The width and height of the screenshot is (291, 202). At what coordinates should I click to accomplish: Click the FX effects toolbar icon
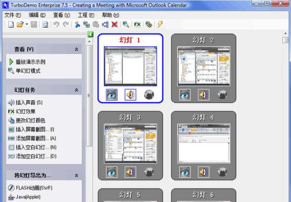(x=137, y=24)
